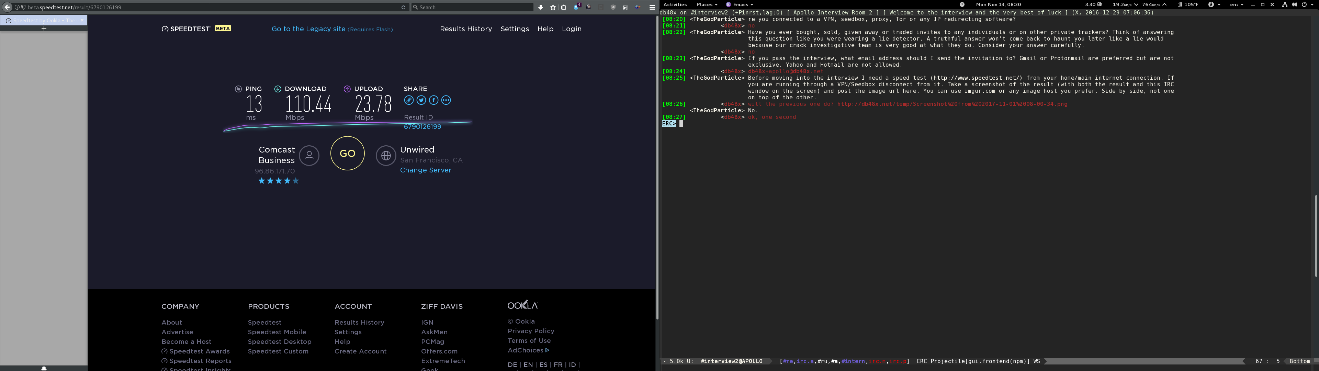The height and width of the screenshot is (371, 1319).
Task: Open more share options ellipsis icon
Action: click(446, 100)
